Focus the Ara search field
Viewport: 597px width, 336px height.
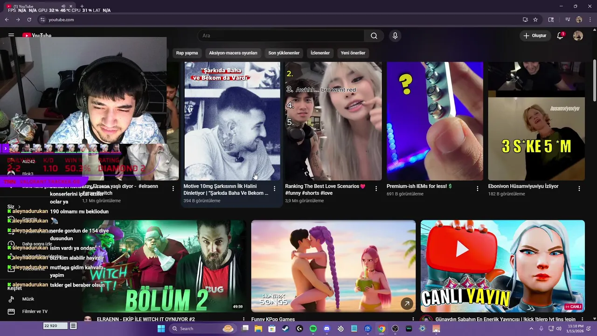[281, 36]
